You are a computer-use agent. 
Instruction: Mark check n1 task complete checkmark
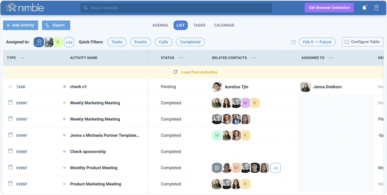coord(10,87)
